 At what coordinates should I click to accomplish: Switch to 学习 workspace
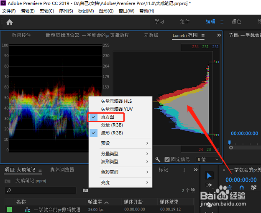[159, 21]
